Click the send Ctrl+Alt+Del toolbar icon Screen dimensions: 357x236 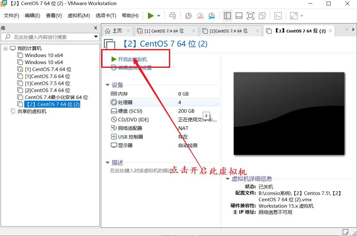click(172, 16)
